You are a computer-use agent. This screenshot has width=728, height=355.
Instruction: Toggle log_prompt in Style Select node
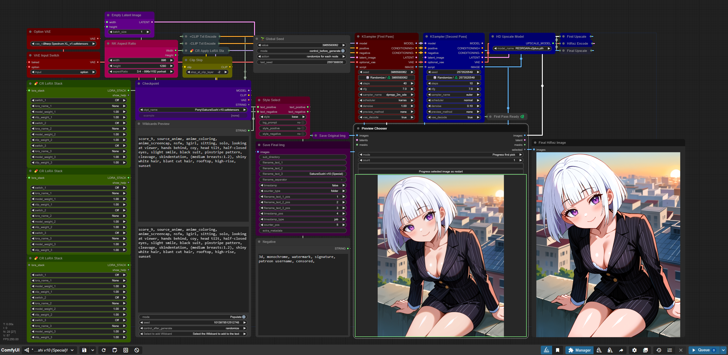coord(303,123)
